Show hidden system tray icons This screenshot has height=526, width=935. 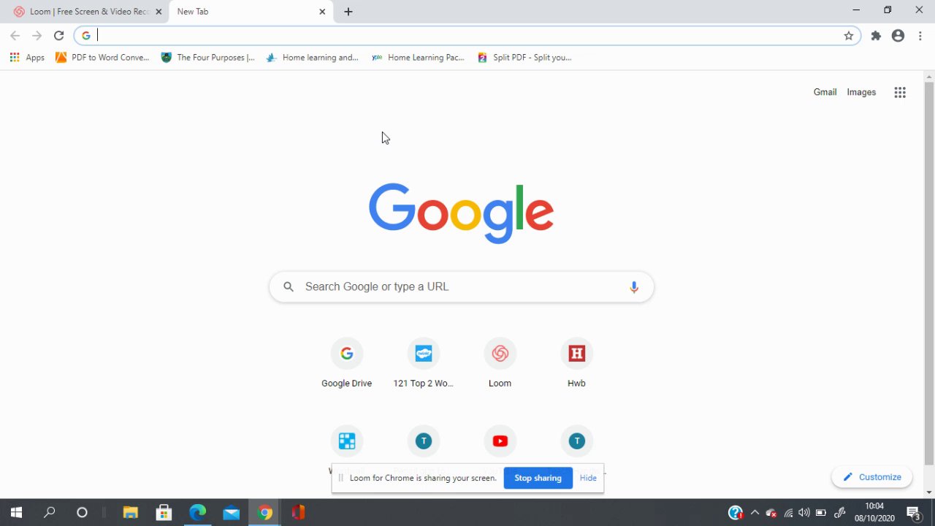click(755, 513)
